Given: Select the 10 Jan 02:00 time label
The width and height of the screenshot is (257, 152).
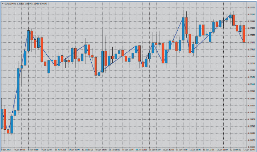Looking at the screenshot, I should click(60, 150).
